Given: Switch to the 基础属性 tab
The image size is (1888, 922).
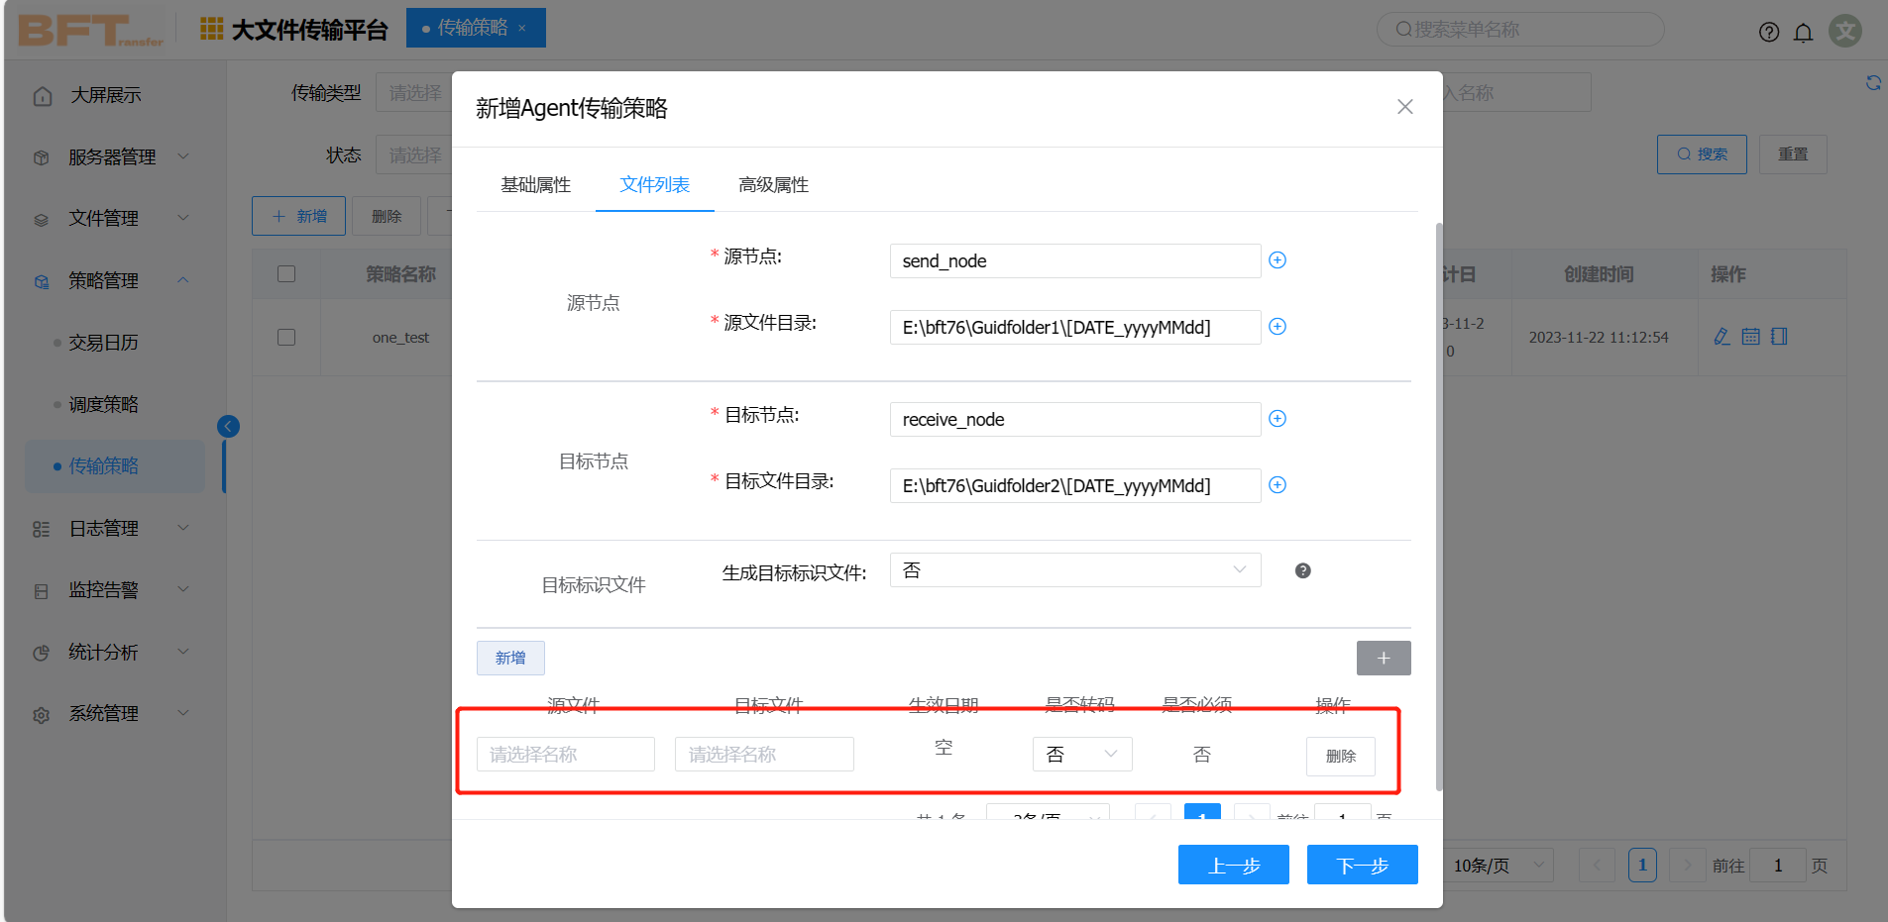Looking at the screenshot, I should click(535, 185).
